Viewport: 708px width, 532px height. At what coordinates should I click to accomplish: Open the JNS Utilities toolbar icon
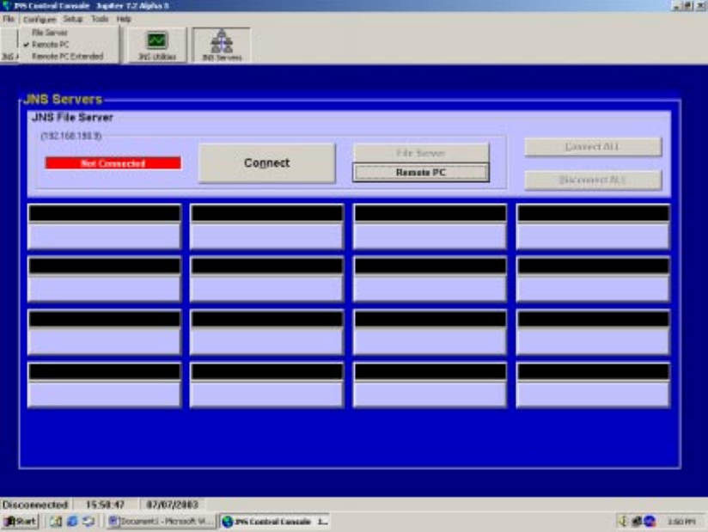pos(157,46)
